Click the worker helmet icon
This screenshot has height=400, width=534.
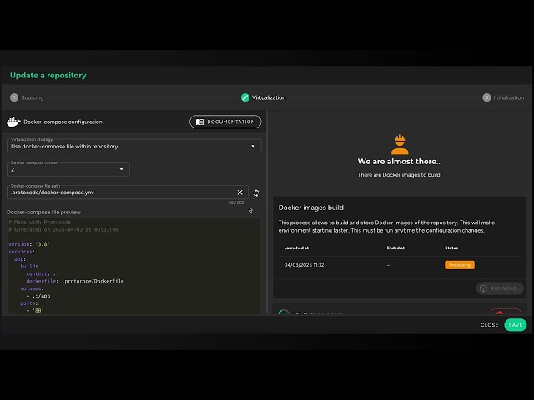pyautogui.click(x=400, y=144)
